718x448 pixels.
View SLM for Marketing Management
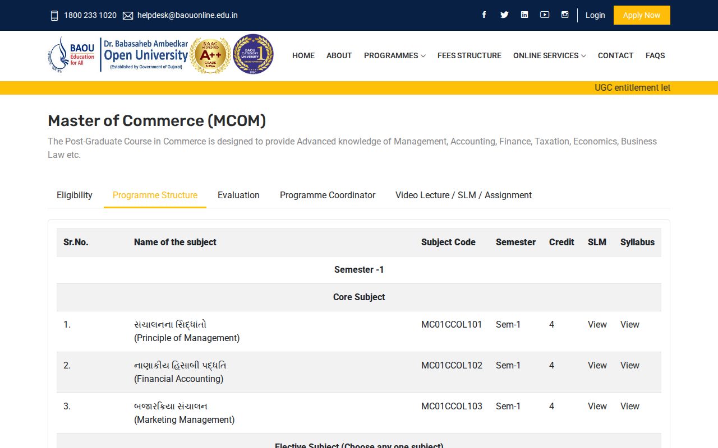(x=597, y=407)
